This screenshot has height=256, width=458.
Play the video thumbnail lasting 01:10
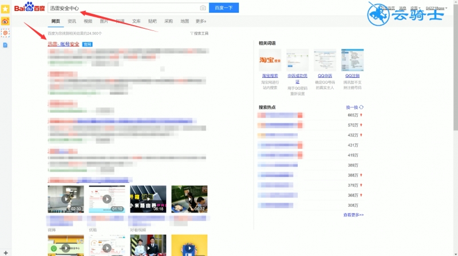(107, 199)
